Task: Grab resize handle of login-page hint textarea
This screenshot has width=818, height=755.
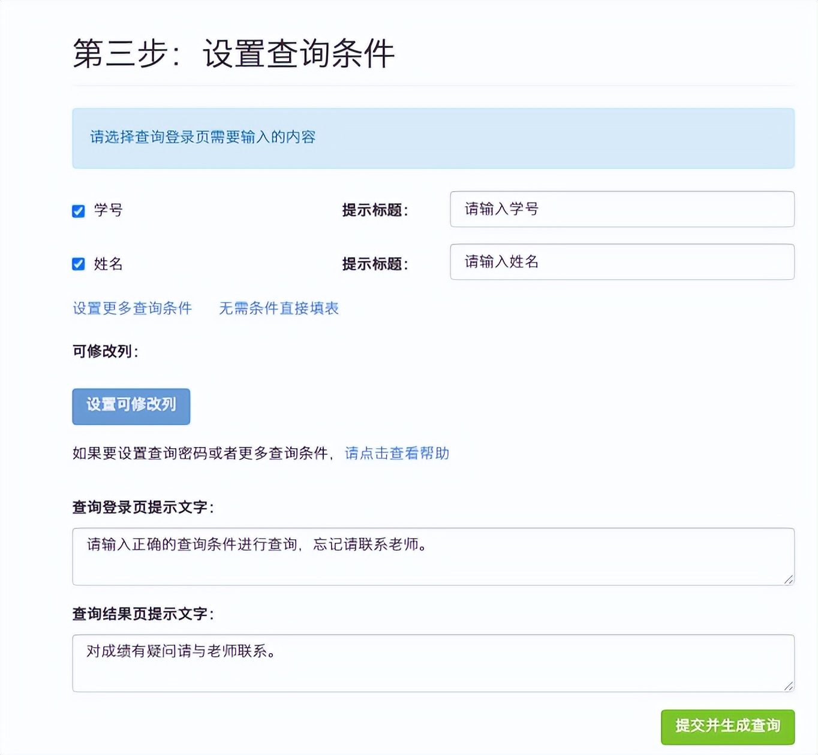Action: click(789, 579)
